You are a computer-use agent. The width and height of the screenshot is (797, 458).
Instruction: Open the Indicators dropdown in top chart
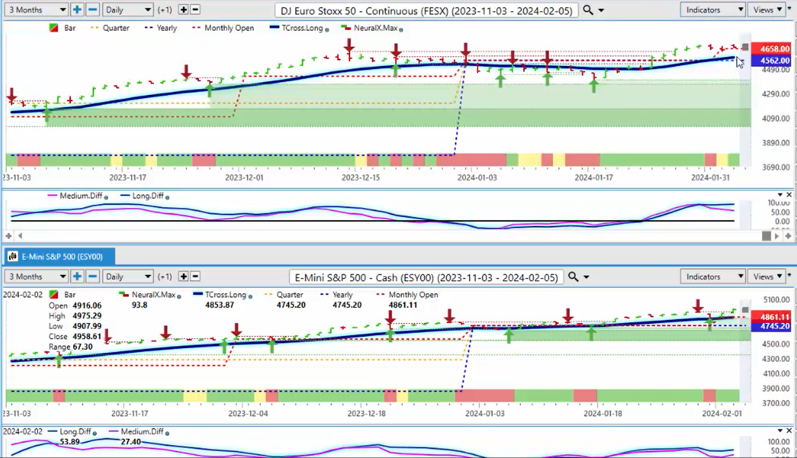pyautogui.click(x=713, y=10)
